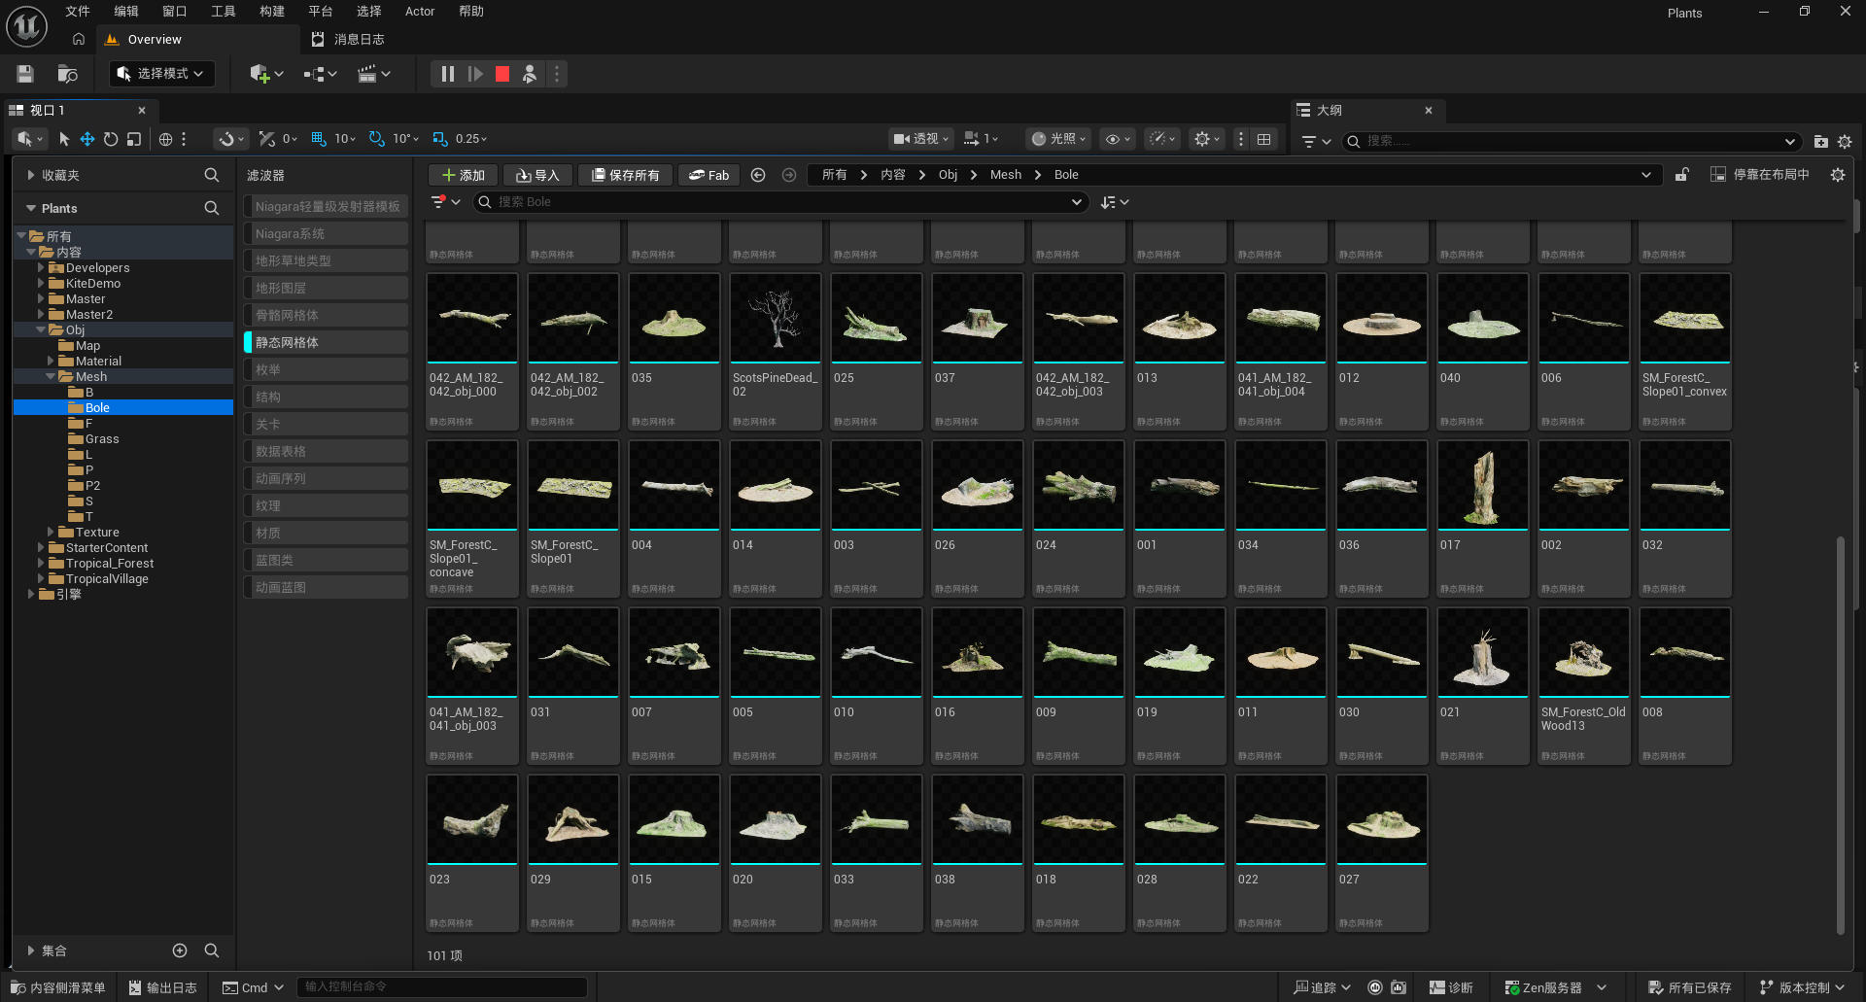
Task: Select the translate move tool in viewport
Action: (87, 139)
